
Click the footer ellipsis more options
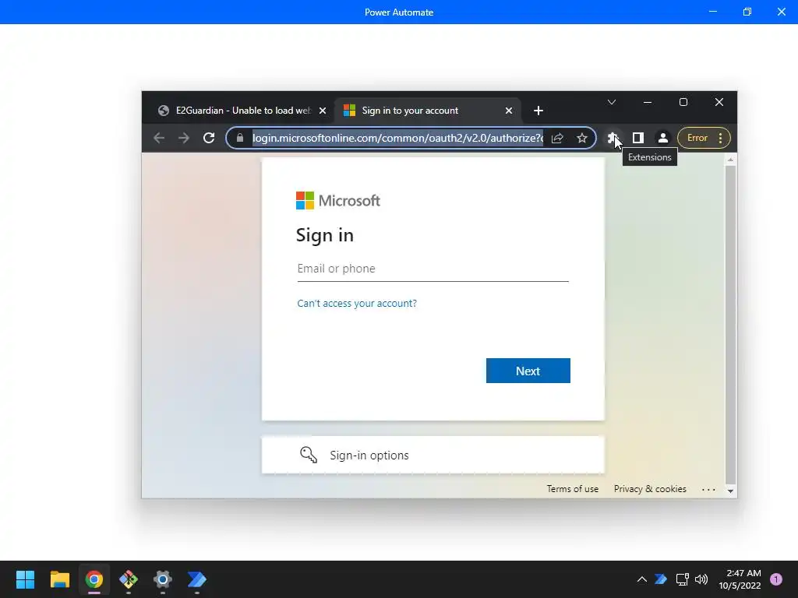point(708,490)
